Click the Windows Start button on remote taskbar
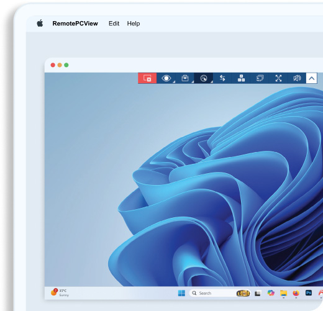This screenshot has width=323, height=311. click(181, 293)
